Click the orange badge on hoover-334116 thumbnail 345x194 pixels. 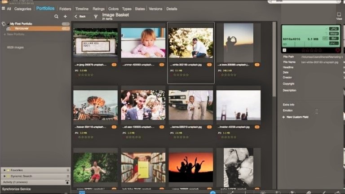pyautogui.click(x=114, y=127)
